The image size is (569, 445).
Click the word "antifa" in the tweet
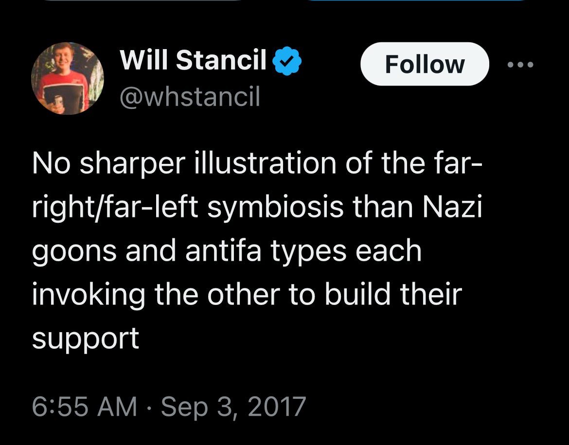coord(228,250)
